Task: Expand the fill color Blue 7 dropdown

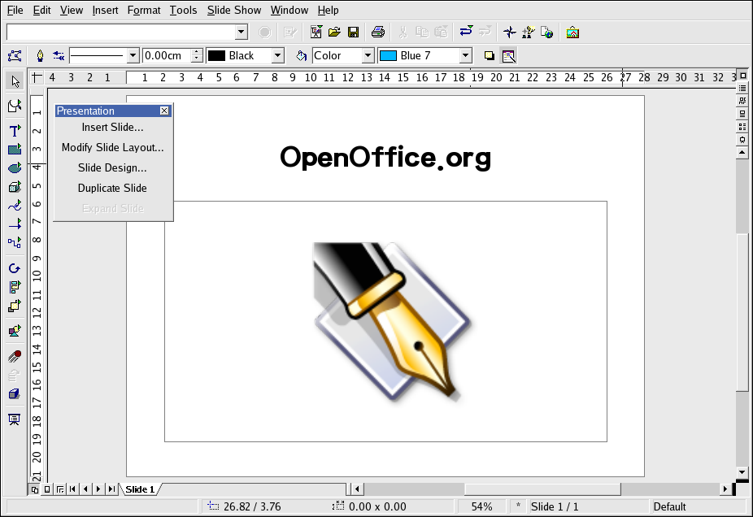Action: click(465, 56)
